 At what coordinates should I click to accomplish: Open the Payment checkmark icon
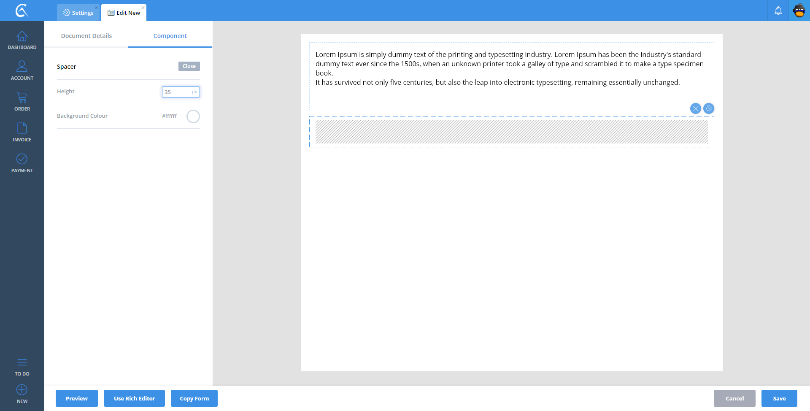[x=22, y=159]
